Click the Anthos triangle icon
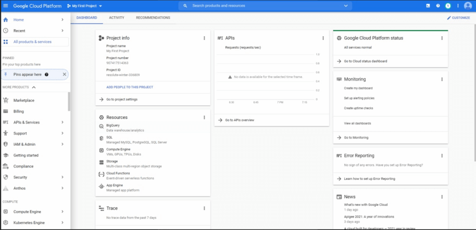 6,189
